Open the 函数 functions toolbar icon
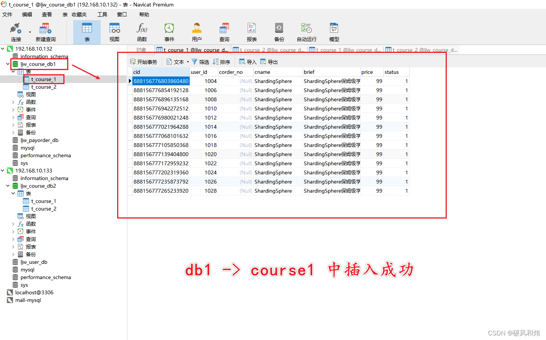 142,32
